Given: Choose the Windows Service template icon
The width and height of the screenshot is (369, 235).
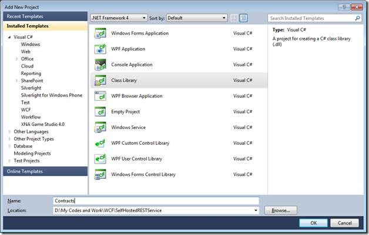Looking at the screenshot, I should point(100,127).
